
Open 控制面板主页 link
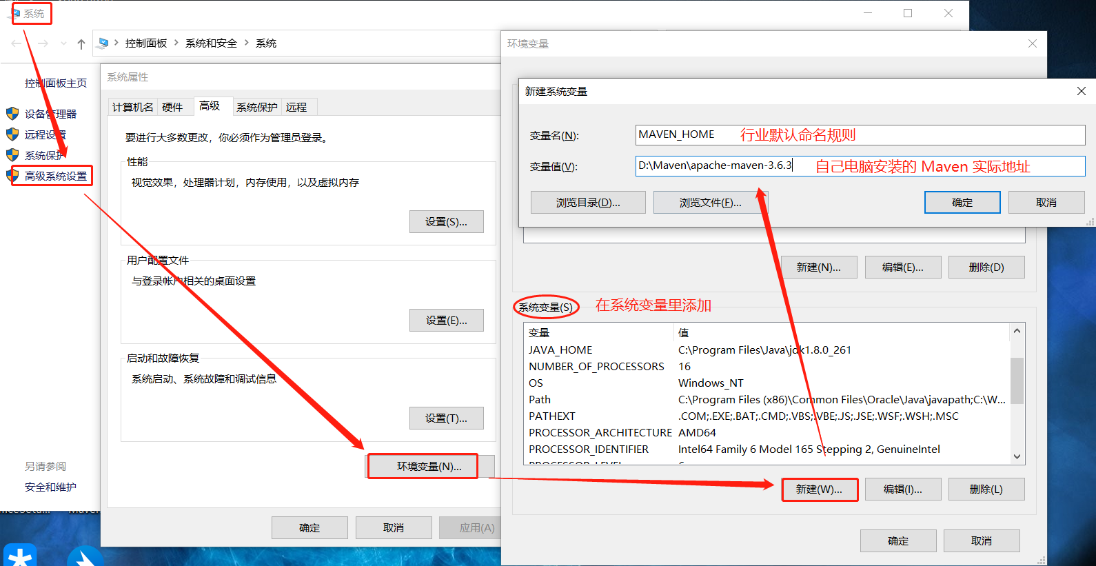coord(56,83)
